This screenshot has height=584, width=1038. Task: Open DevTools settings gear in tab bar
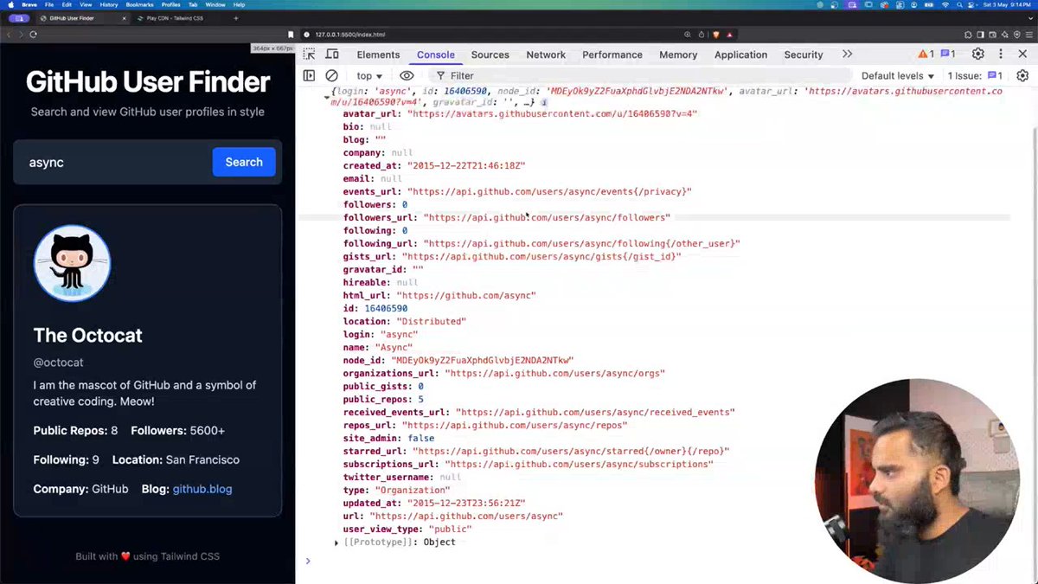(977, 55)
